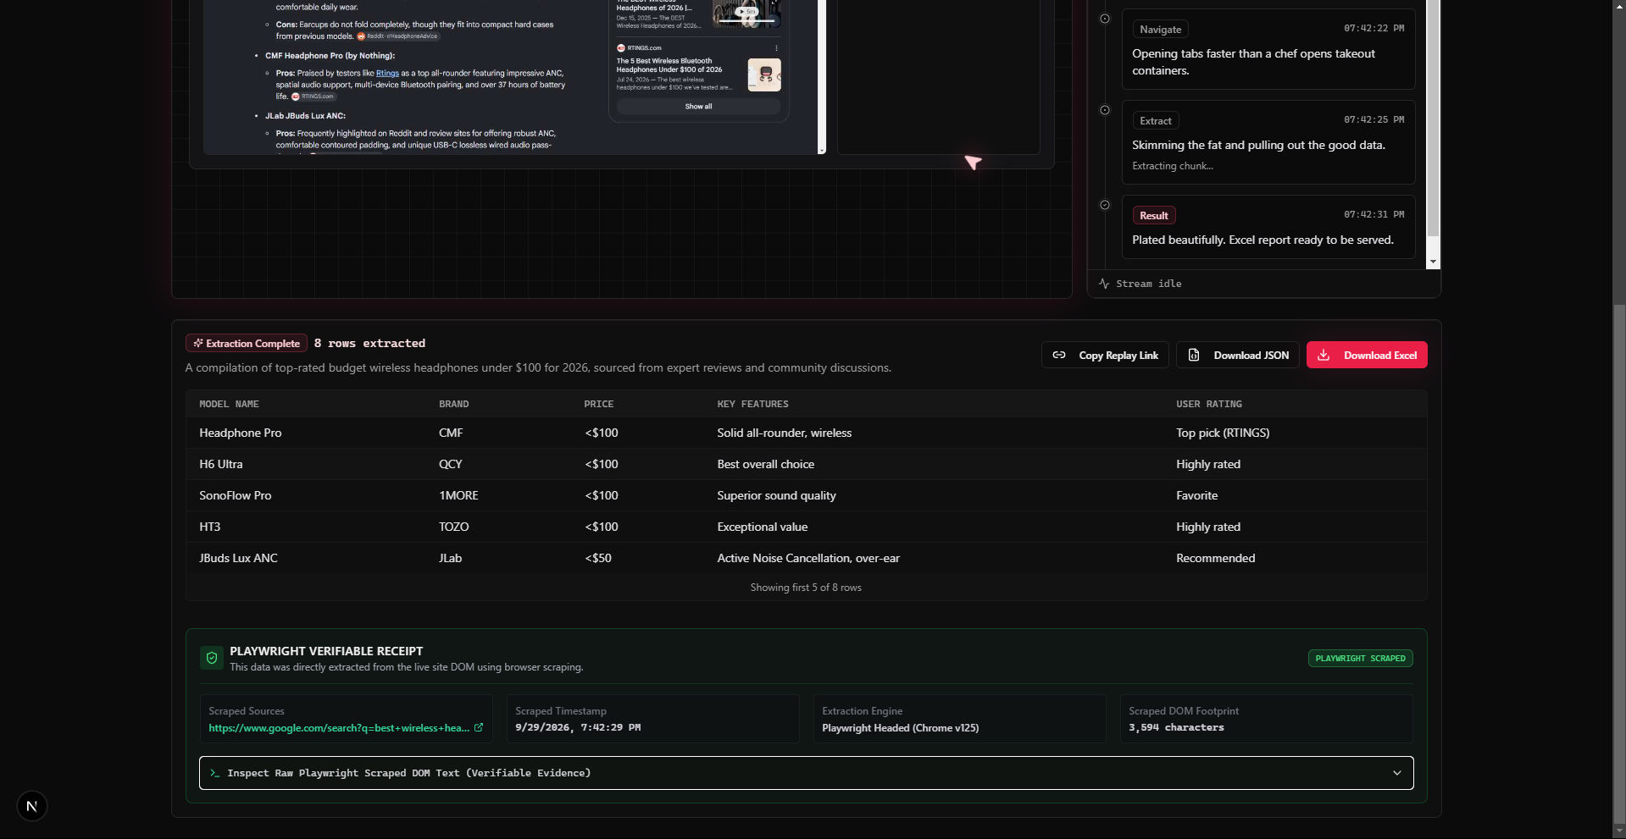Click the Stream idle activity icon

tap(1104, 284)
